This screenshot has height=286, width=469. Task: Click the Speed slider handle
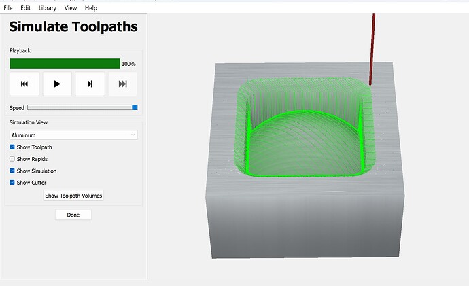(x=135, y=107)
